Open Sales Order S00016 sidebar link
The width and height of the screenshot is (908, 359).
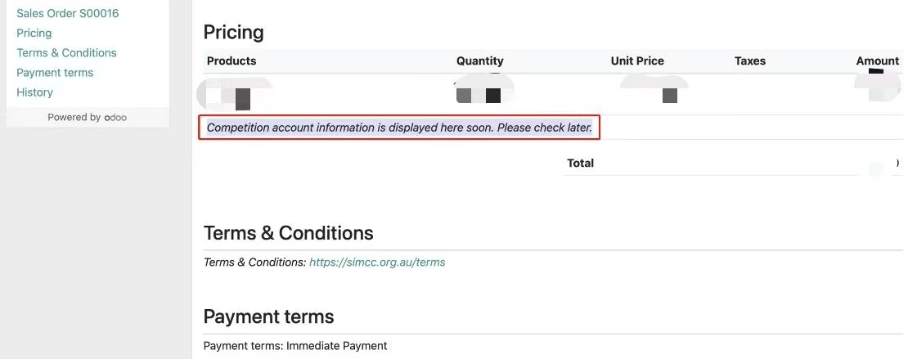pyautogui.click(x=68, y=13)
